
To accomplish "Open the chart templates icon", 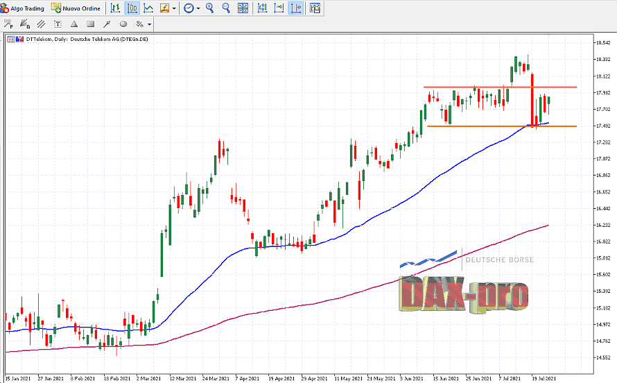I will [x=315, y=8].
